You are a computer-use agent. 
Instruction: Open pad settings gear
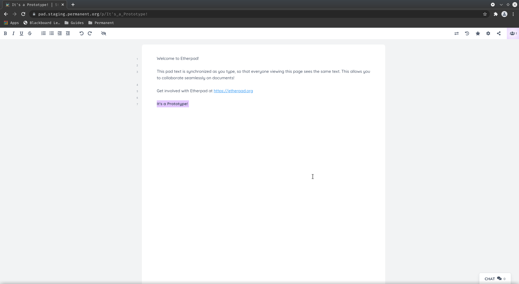click(x=488, y=33)
